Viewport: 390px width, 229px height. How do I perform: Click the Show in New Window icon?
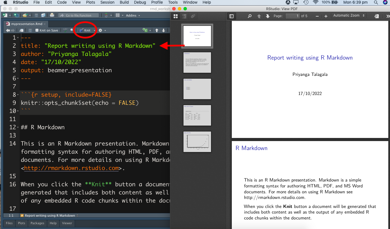pyautogui.click(x=22, y=30)
